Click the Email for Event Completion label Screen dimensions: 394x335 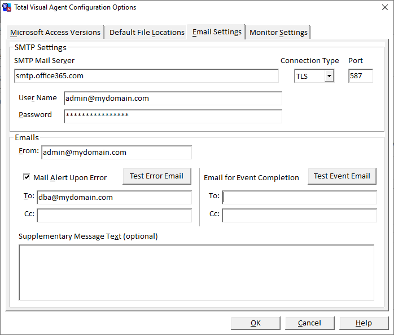coord(251,178)
